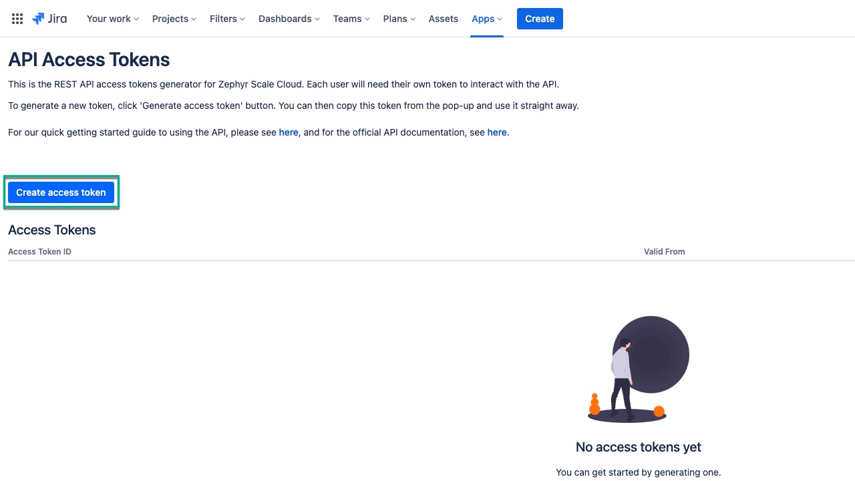The image size is (855, 481).
Task: Open the Filters dropdown menu
Action: 226,19
